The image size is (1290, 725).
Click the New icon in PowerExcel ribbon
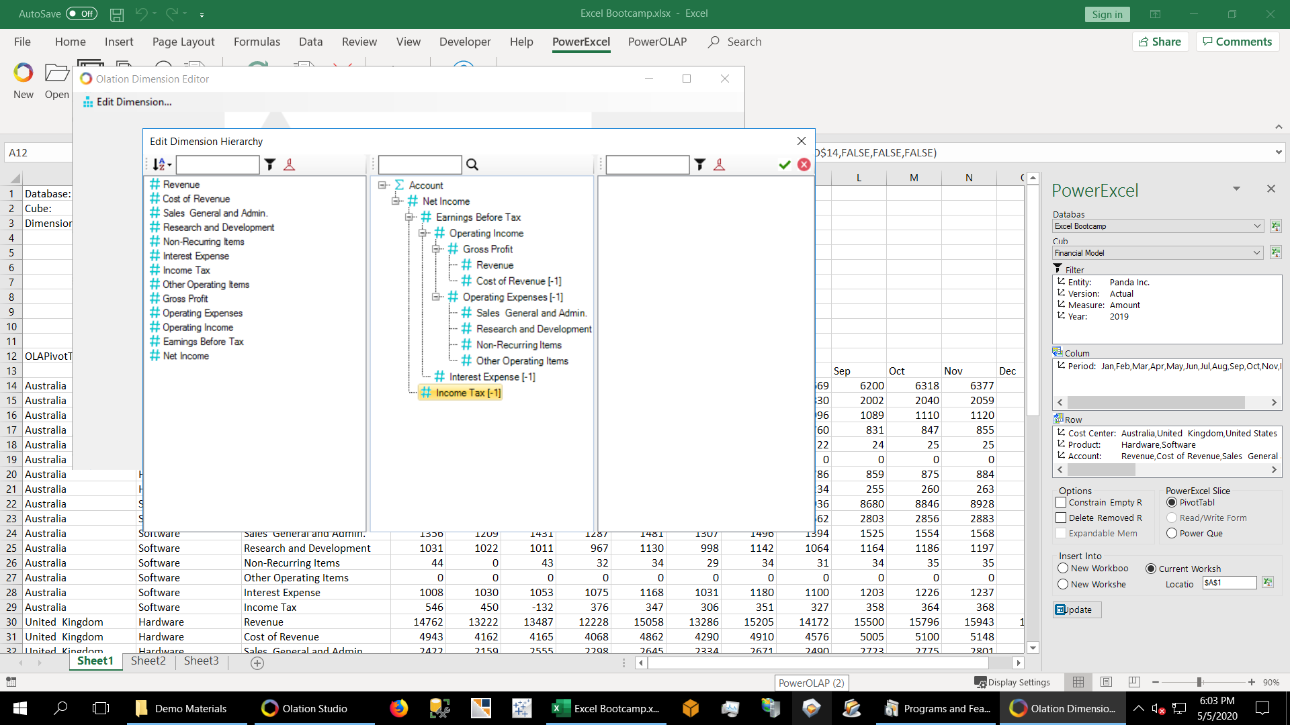pyautogui.click(x=23, y=72)
